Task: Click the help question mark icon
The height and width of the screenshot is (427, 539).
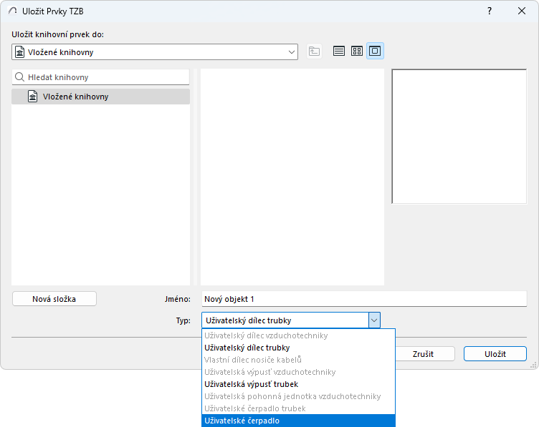Action: point(489,11)
